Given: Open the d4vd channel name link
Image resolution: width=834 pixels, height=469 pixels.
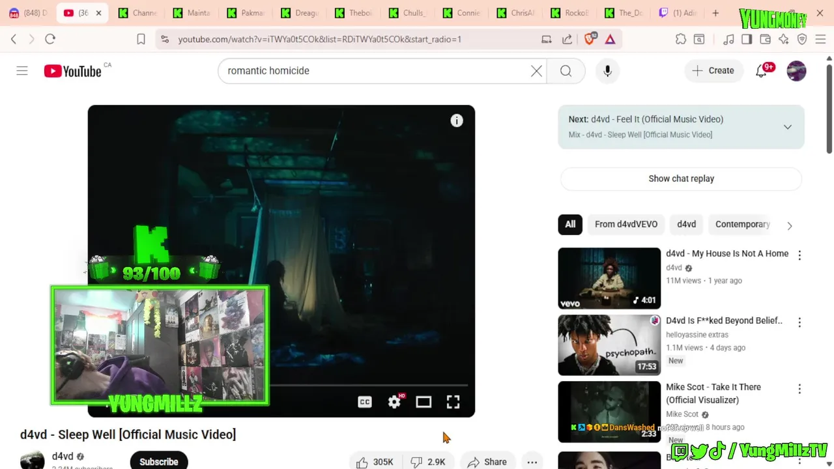Looking at the screenshot, I should tap(63, 456).
